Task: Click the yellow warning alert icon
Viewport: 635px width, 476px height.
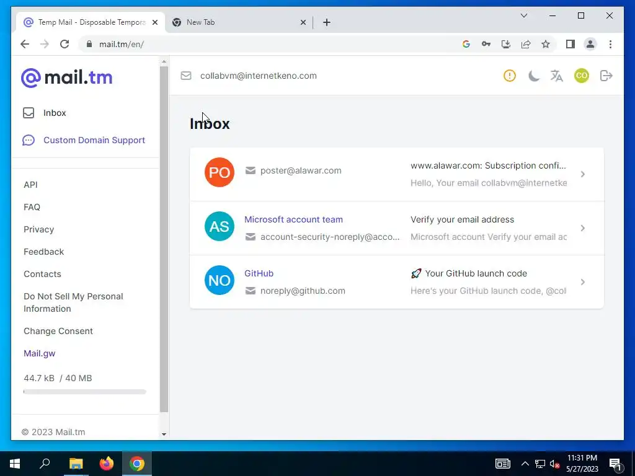Action: tap(510, 76)
